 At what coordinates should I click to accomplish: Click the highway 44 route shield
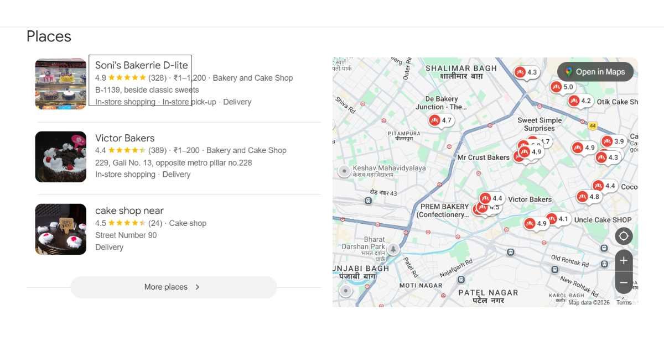(592, 126)
